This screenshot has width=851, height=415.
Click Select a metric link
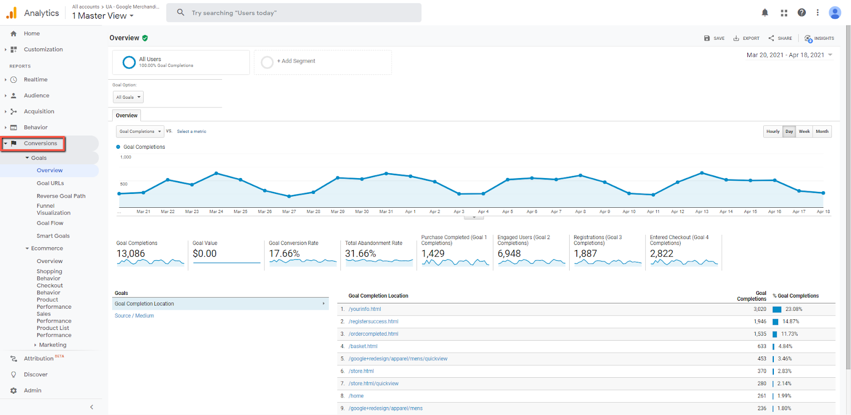pyautogui.click(x=191, y=131)
